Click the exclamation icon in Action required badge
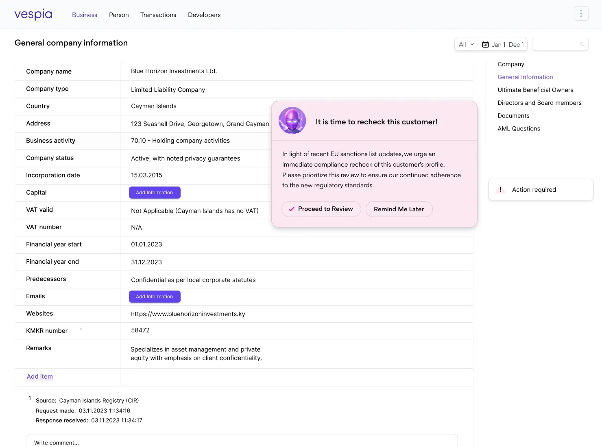The height and width of the screenshot is (447, 602). coord(500,189)
